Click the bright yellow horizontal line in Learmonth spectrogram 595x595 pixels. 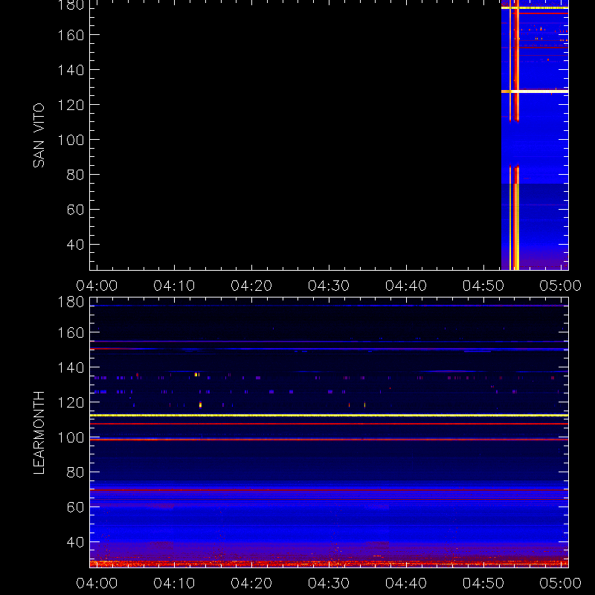329,416
